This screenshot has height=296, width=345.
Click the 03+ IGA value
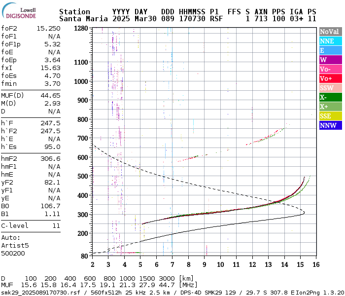pyautogui.click(x=296, y=19)
